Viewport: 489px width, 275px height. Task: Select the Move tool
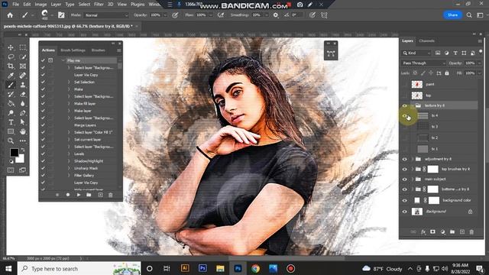(11, 47)
